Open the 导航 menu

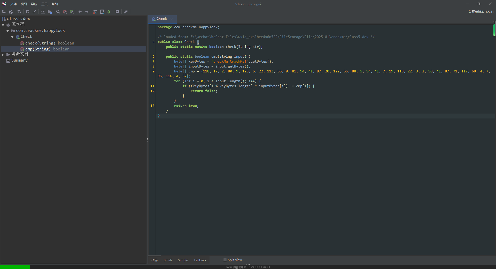pos(34,4)
